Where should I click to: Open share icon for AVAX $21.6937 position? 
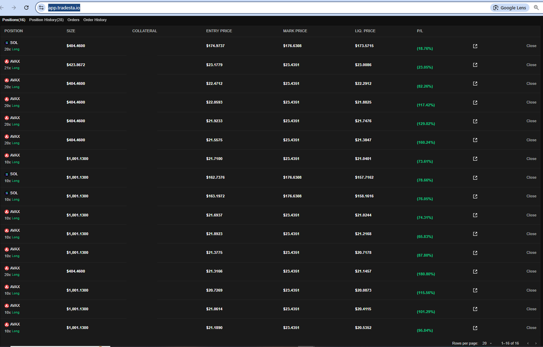pyautogui.click(x=475, y=216)
